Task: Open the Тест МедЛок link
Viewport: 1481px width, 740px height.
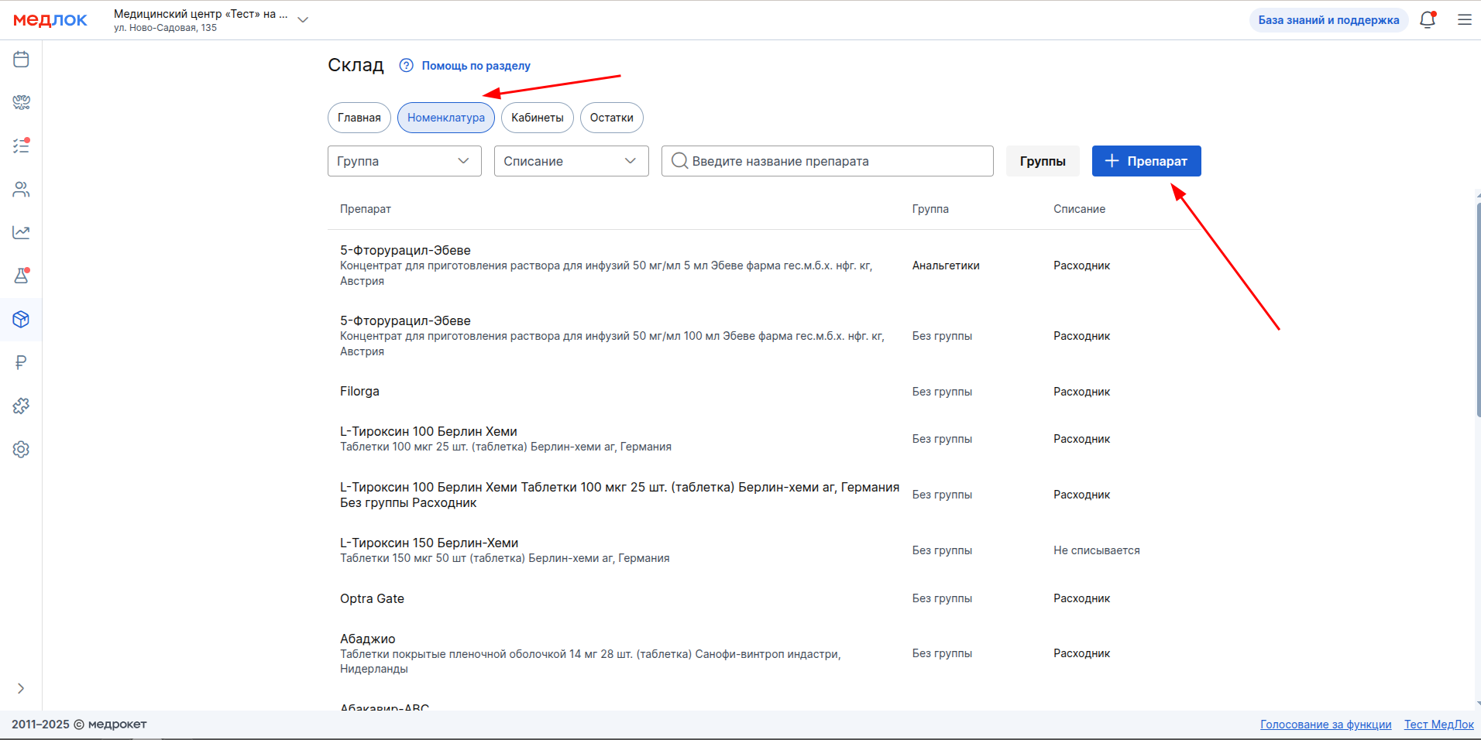Action: 1439,725
